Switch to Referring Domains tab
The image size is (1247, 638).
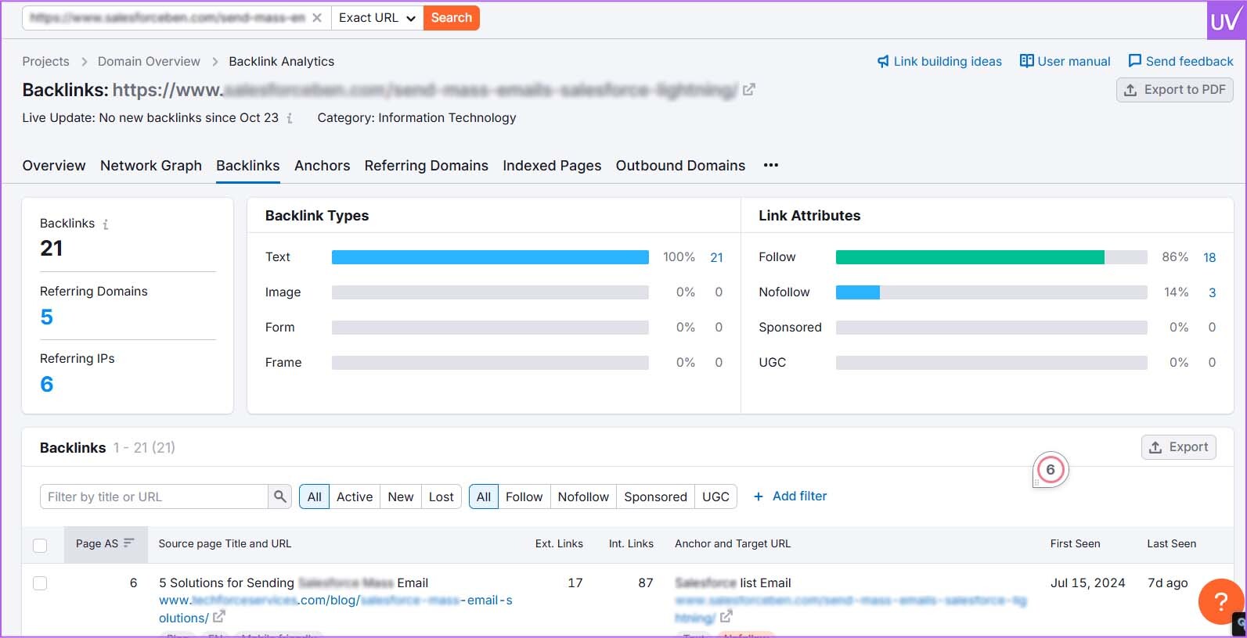pos(427,166)
